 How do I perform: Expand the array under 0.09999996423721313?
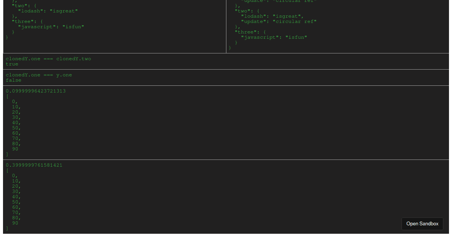(x=7, y=96)
